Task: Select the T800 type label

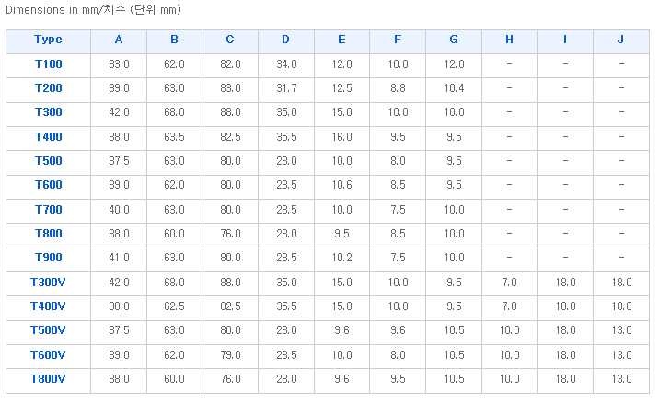Action: pyautogui.click(x=49, y=234)
